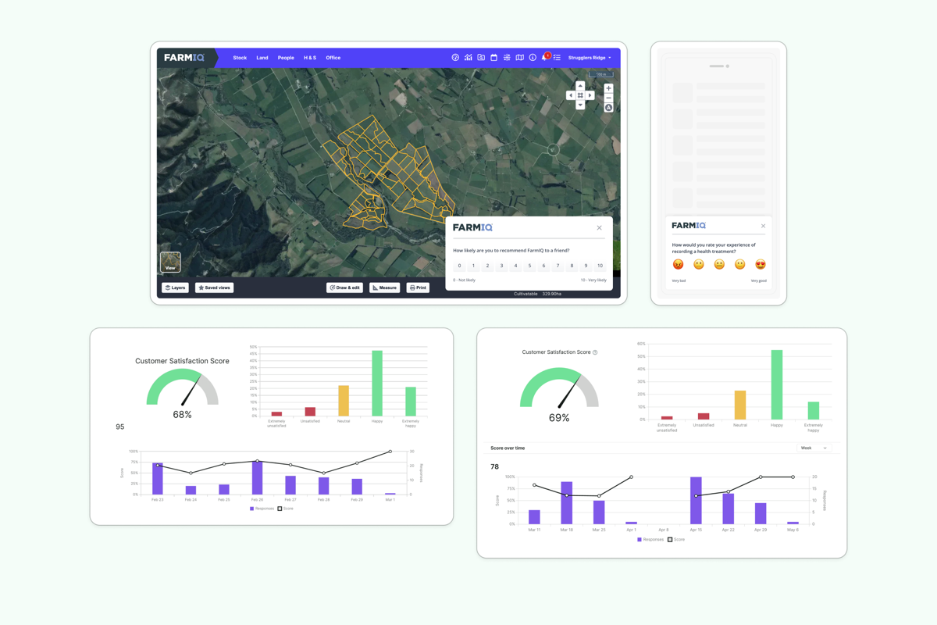The height and width of the screenshot is (625, 937).
Task: Click help icon beside Customer Satisfaction Score
Action: (595, 352)
